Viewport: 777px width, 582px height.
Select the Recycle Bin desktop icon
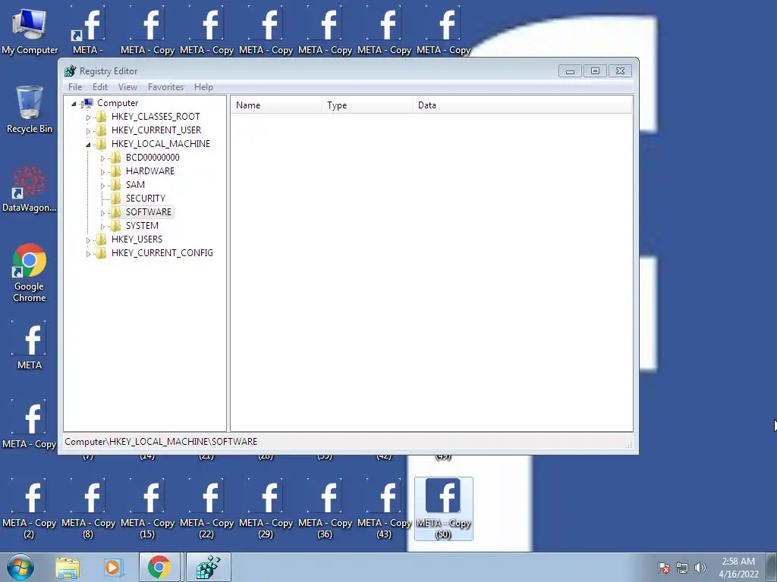click(30, 110)
